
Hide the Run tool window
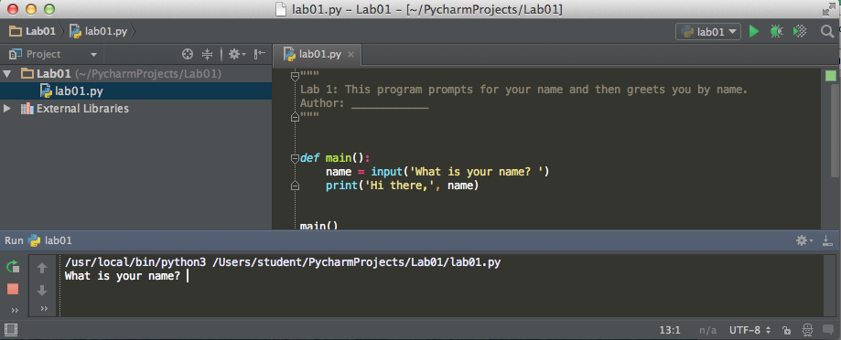click(x=827, y=240)
